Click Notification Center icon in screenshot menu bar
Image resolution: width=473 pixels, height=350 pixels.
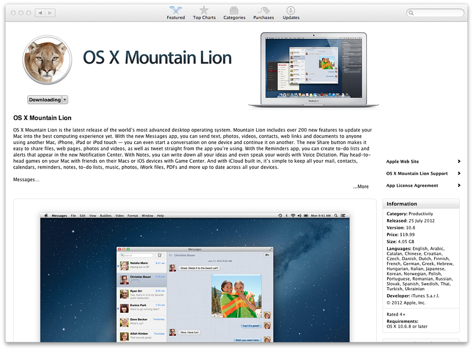tap(343, 215)
